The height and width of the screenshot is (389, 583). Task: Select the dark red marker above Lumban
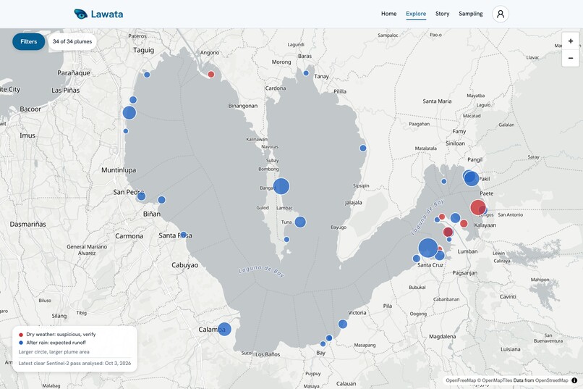(x=448, y=233)
